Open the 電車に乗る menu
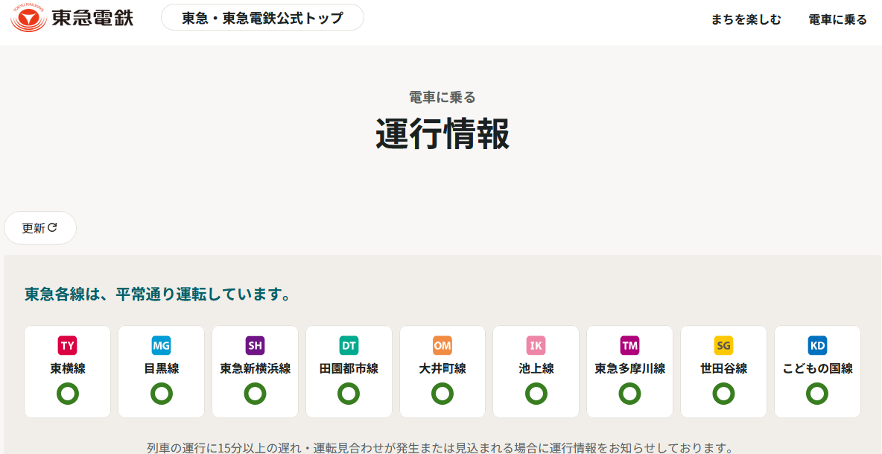 837,20
